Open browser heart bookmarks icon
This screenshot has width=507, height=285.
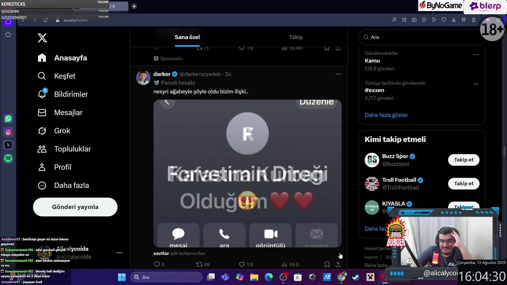coord(444,20)
